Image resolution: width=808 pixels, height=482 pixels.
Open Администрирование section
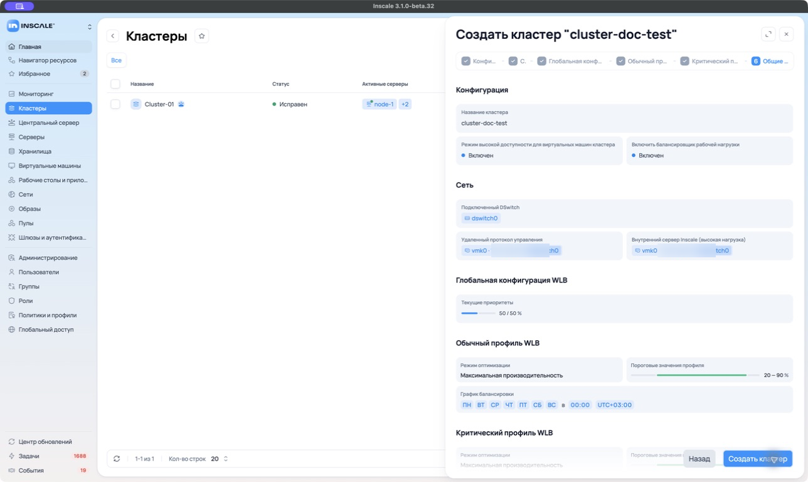[x=48, y=257]
